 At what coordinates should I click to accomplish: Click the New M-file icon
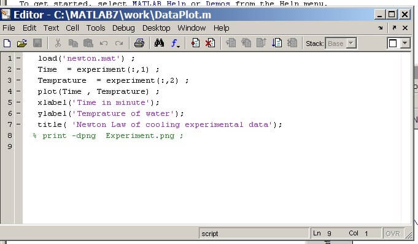point(7,43)
